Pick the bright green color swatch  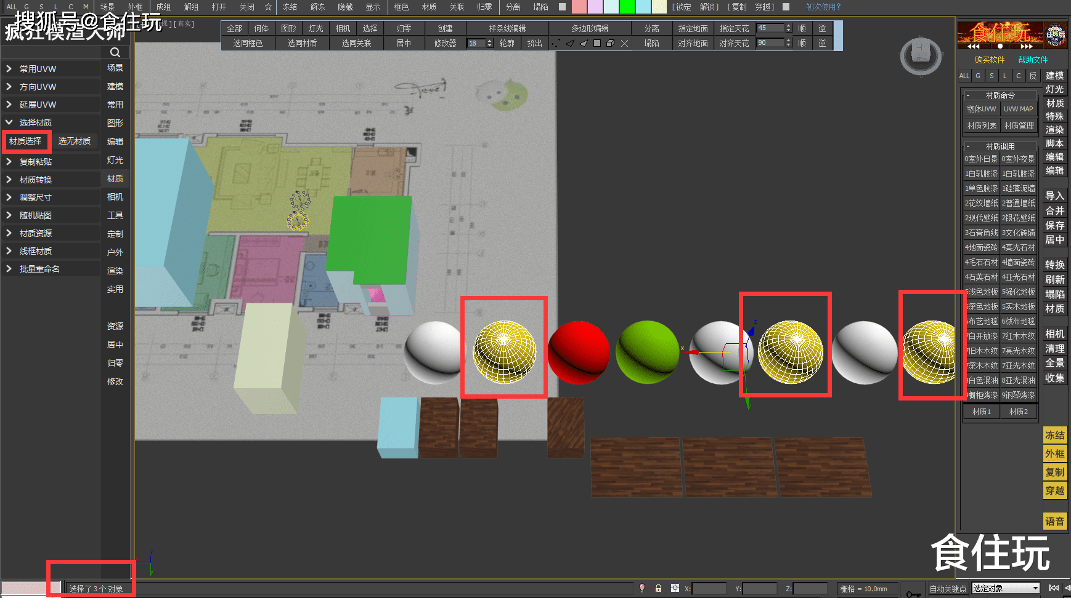(x=627, y=7)
